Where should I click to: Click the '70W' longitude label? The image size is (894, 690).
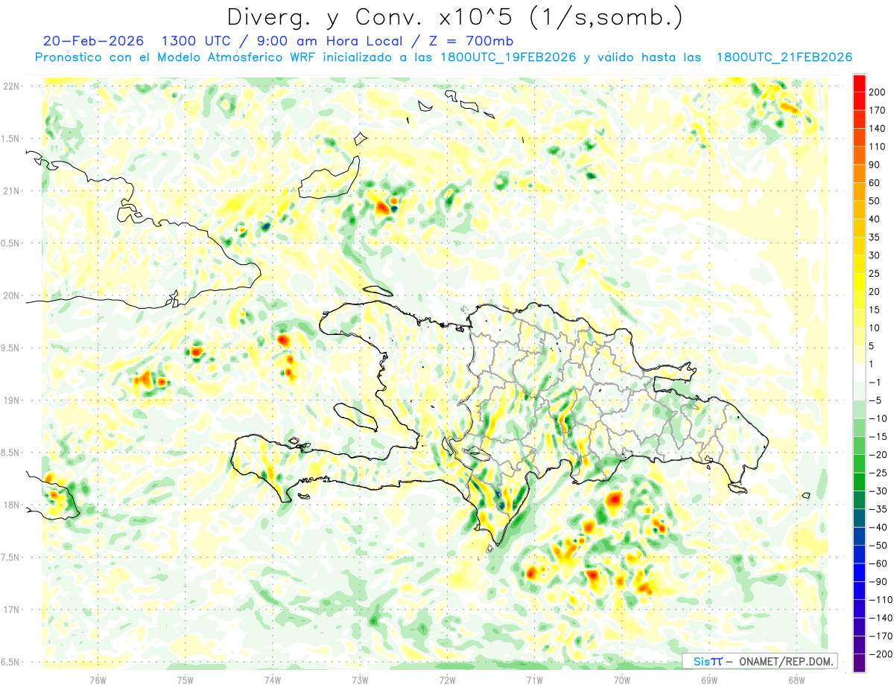coord(621,679)
